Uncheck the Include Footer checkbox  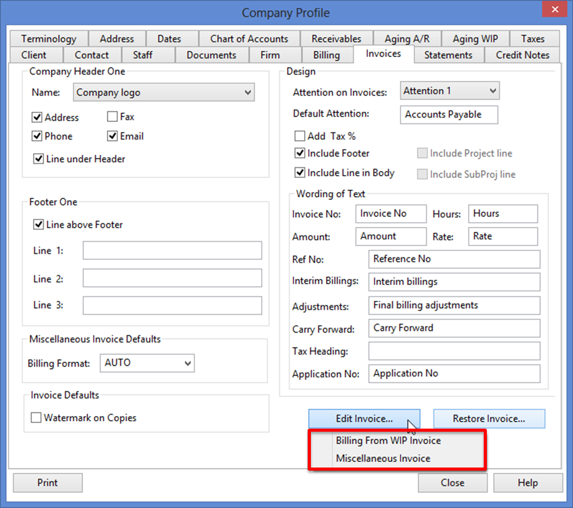coord(300,154)
